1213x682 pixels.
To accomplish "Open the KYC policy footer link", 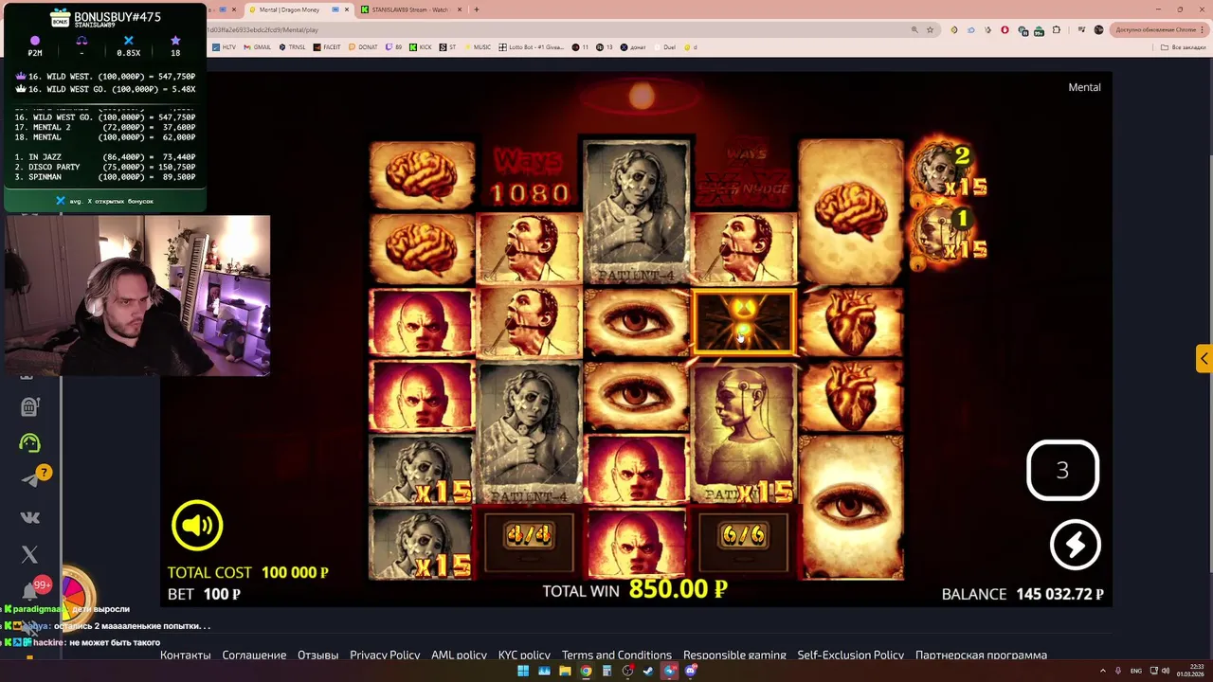I will pyautogui.click(x=524, y=655).
